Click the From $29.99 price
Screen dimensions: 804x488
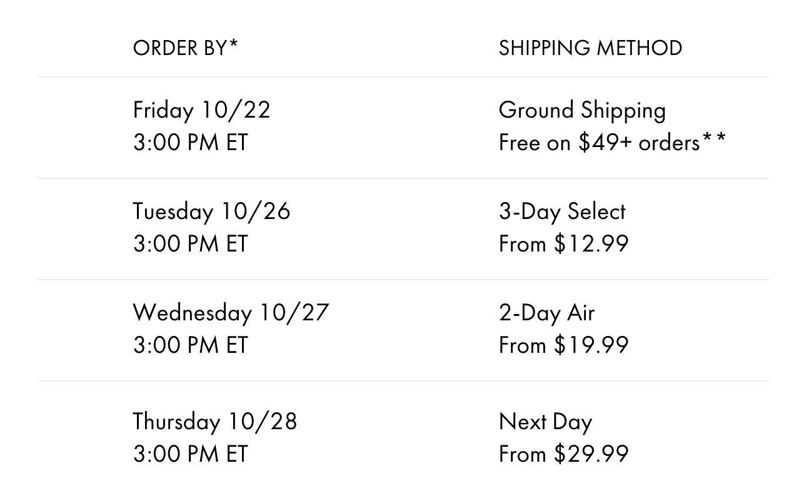[x=563, y=454]
